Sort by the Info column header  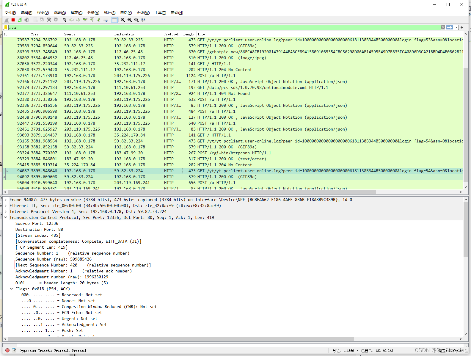(x=330, y=34)
